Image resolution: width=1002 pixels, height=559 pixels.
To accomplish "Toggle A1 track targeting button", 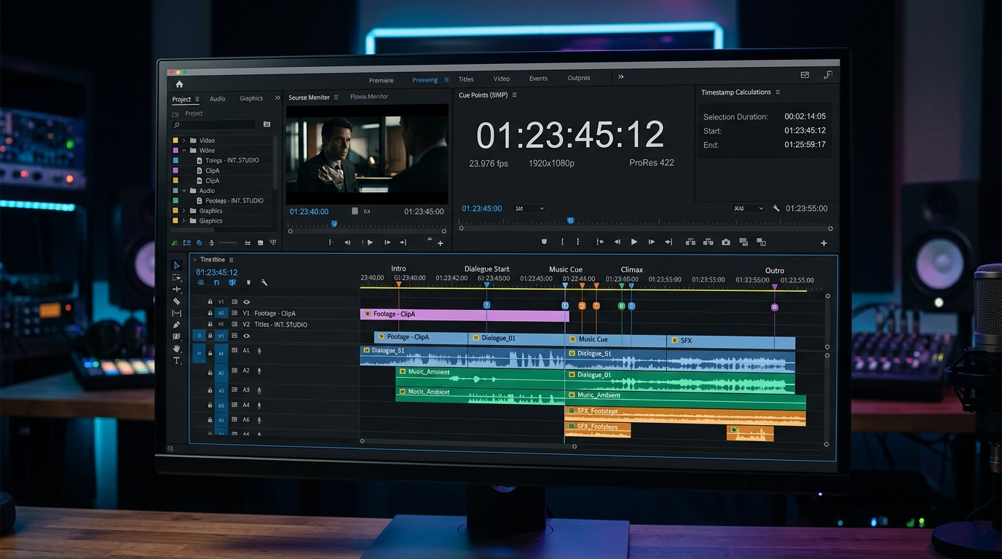I will 221,353.
